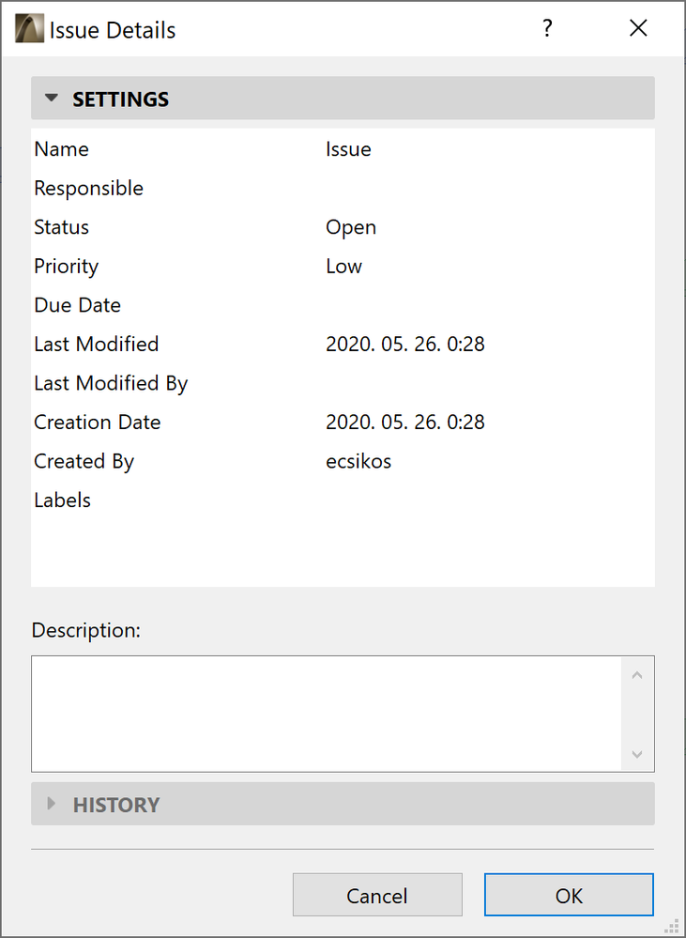The height and width of the screenshot is (938, 686).
Task: Click the Archicad icon in title bar
Action: pyautogui.click(x=29, y=29)
